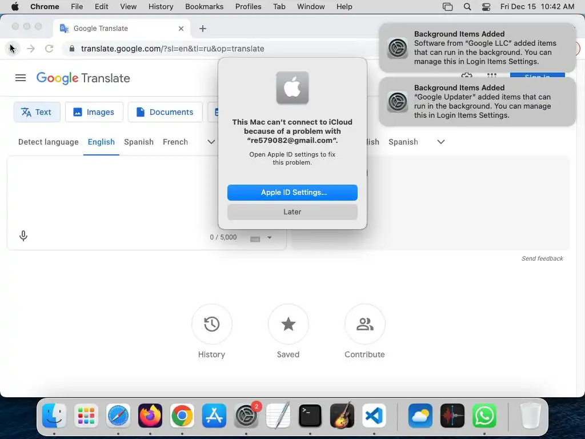
Task: Open WhatsApp from the dock
Action: [484, 416]
